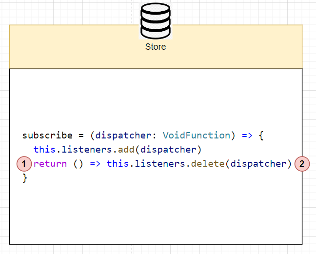The image size is (316, 254).
Task: Select the red circle marker numbered 2
Action: click(x=302, y=164)
